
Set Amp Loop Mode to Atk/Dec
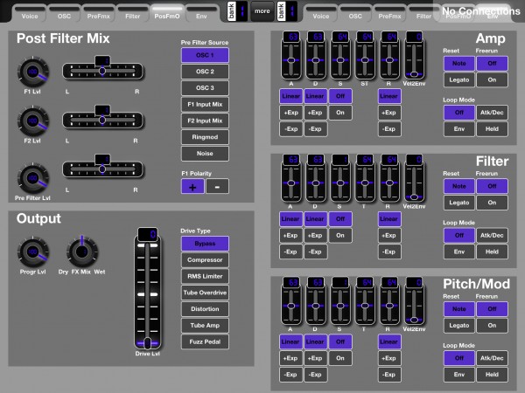point(492,113)
